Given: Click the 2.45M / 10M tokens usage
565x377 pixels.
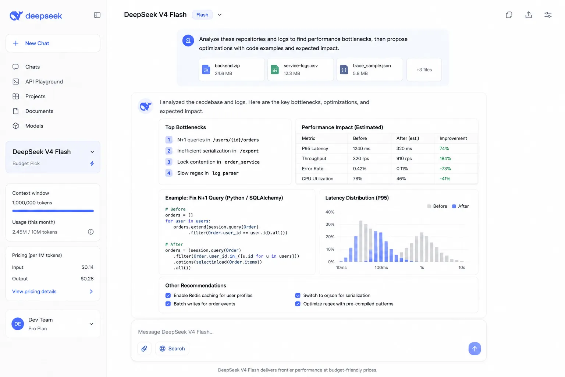Looking at the screenshot, I should (x=35, y=232).
